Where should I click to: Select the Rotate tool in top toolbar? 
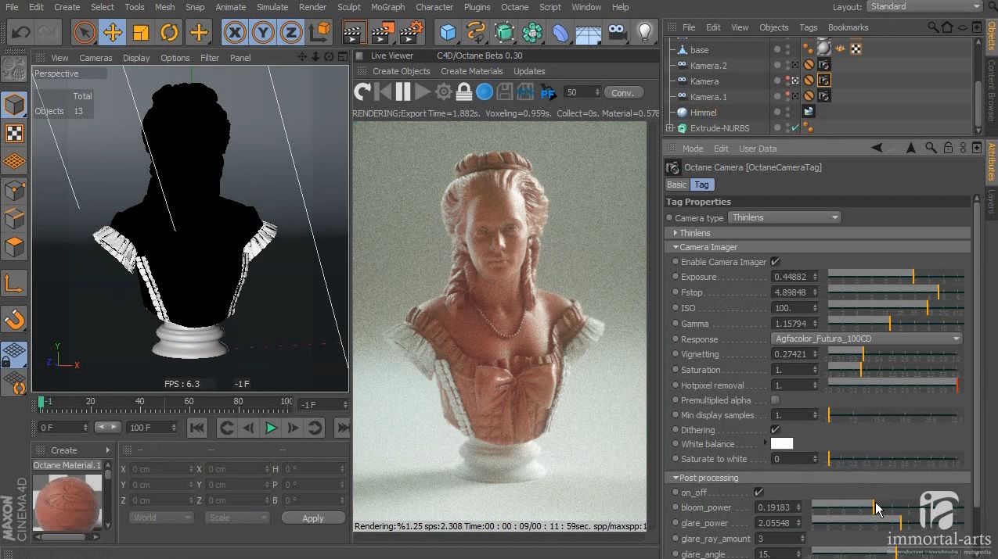pyautogui.click(x=169, y=33)
